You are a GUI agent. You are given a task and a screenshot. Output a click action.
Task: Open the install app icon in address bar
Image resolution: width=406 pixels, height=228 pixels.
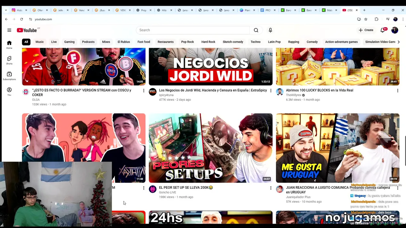pyautogui.click(x=359, y=19)
